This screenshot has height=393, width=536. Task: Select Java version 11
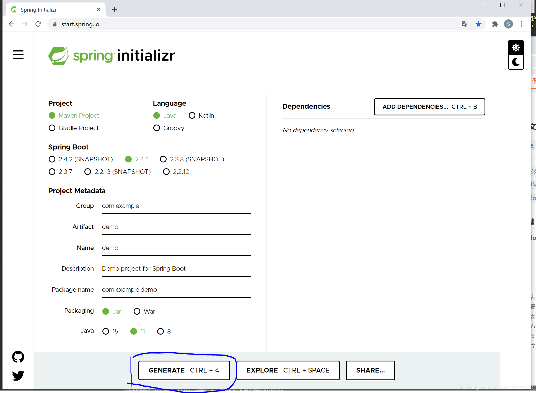pyautogui.click(x=138, y=331)
